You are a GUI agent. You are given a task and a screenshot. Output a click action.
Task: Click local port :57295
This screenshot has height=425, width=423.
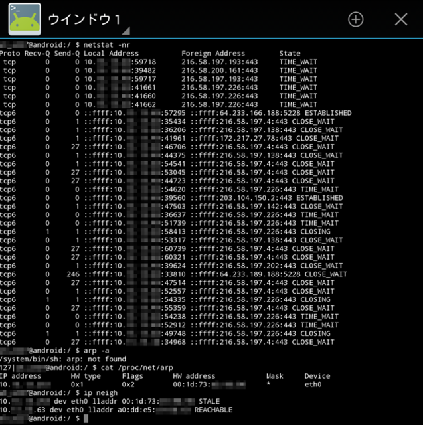pyautogui.click(x=173, y=113)
